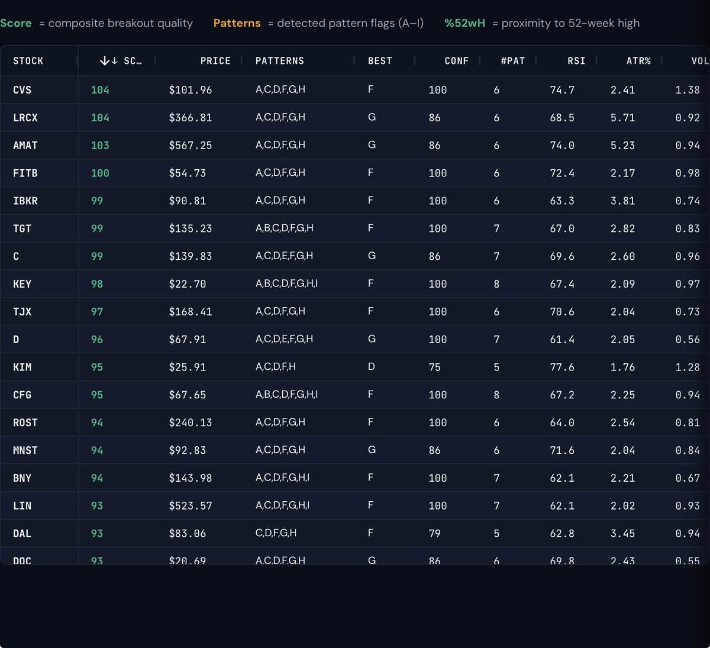Click CONF value 75
The height and width of the screenshot is (648, 710).
435,367
